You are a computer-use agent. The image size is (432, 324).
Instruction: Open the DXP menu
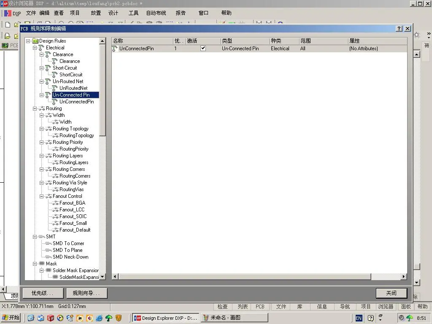(13, 13)
